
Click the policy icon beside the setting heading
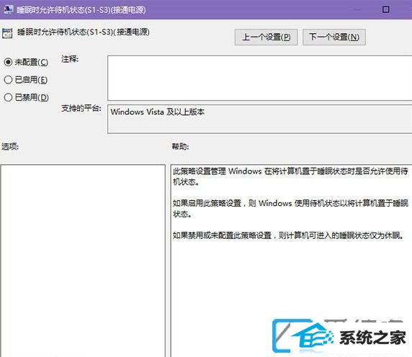7,33
